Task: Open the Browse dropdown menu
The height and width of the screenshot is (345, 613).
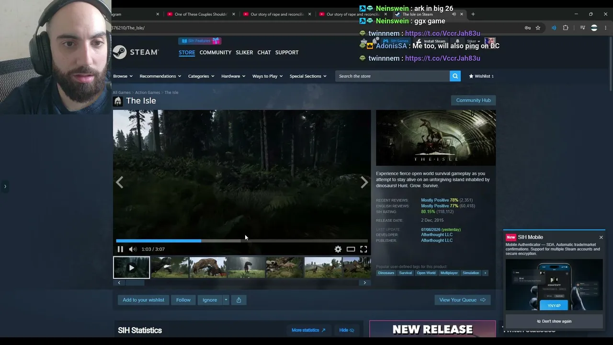Action: (x=123, y=76)
